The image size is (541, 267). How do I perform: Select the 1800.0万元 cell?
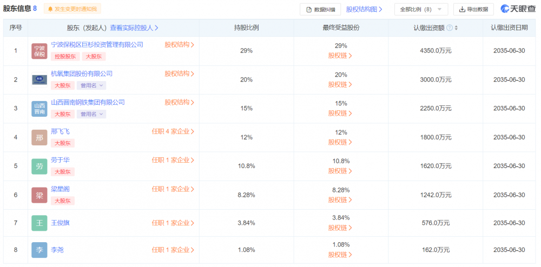point(436,137)
